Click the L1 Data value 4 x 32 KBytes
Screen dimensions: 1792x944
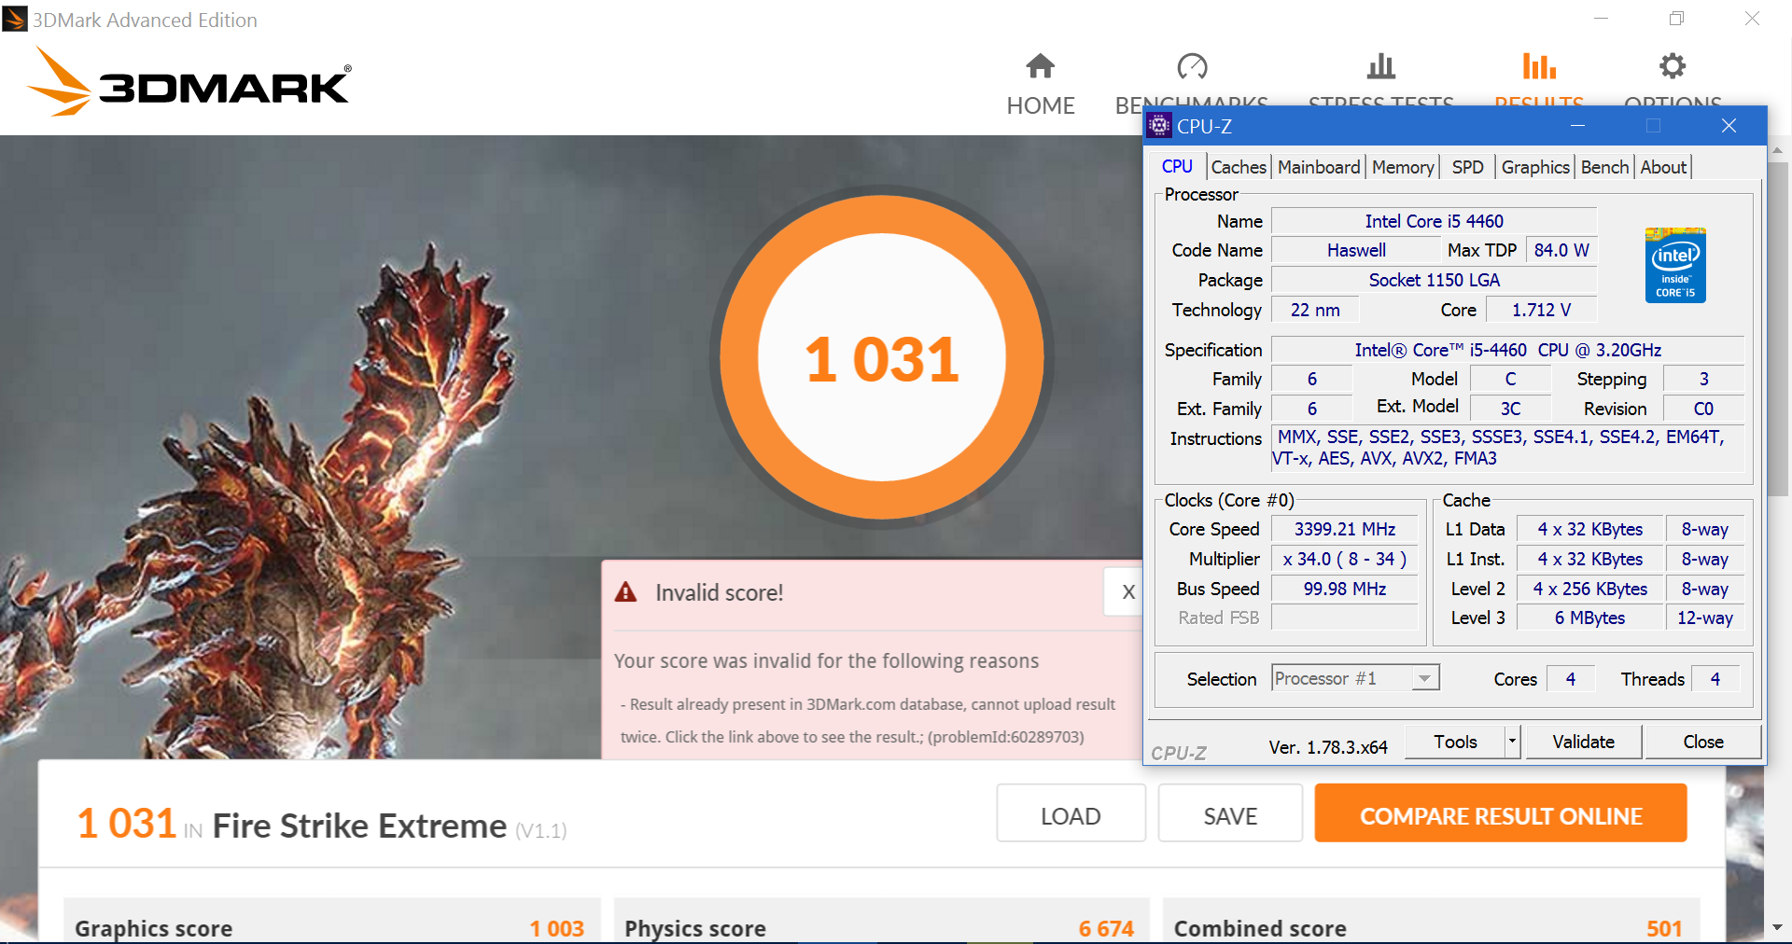click(x=1589, y=529)
